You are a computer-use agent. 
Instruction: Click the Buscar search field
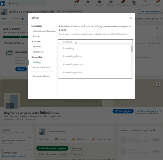point(27,3)
